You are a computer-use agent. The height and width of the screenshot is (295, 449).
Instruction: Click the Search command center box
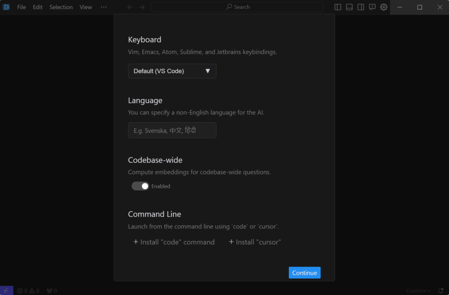pyautogui.click(x=237, y=7)
